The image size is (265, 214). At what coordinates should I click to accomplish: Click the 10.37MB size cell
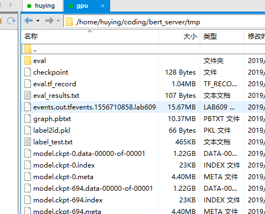point(181,119)
